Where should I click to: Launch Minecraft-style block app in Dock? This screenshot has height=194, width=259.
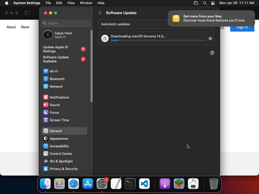(179, 184)
